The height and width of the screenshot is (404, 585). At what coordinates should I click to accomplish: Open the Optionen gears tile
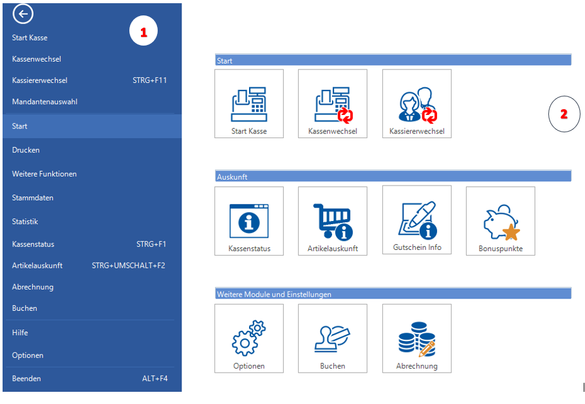tap(249, 338)
